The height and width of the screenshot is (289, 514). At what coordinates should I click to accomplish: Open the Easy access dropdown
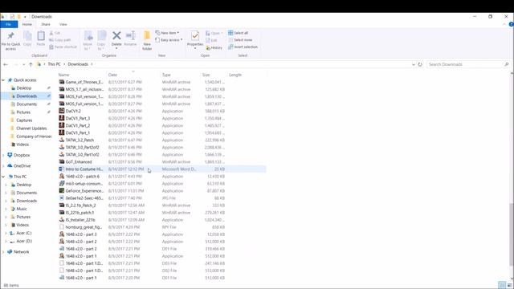[169, 39]
